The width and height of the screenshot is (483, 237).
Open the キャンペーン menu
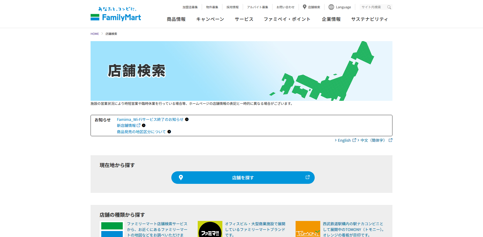click(210, 19)
